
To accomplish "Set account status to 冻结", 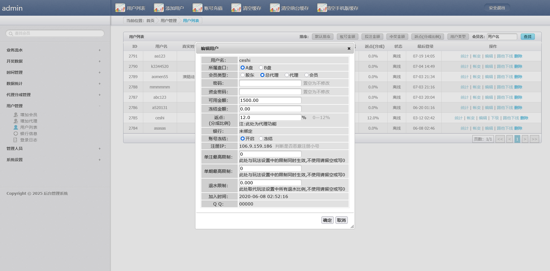I will coord(261,139).
